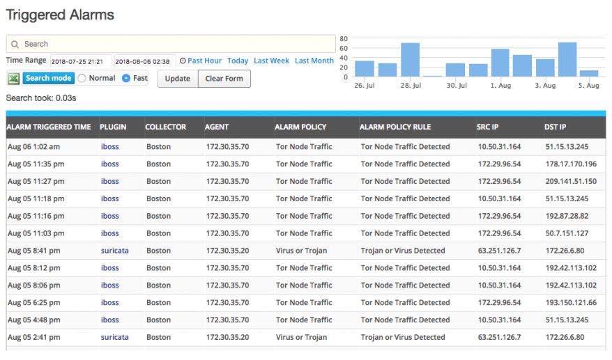The image size is (612, 360).
Task: Sort by DST IP column header
Action: pos(555,127)
